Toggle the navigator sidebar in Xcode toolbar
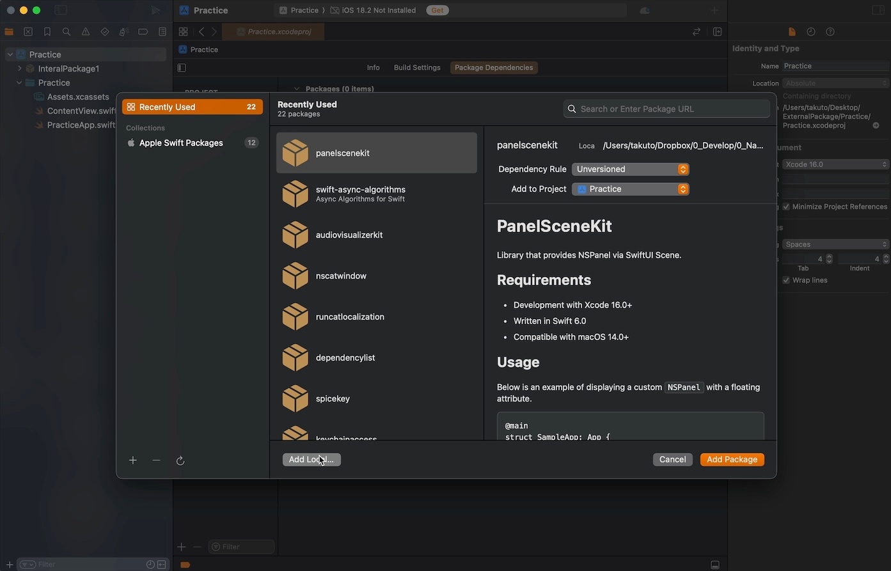 pos(61,10)
